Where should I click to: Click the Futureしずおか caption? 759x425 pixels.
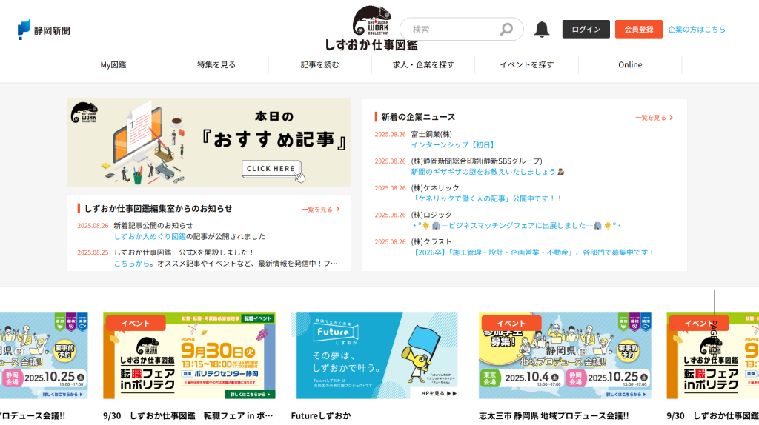(x=320, y=416)
